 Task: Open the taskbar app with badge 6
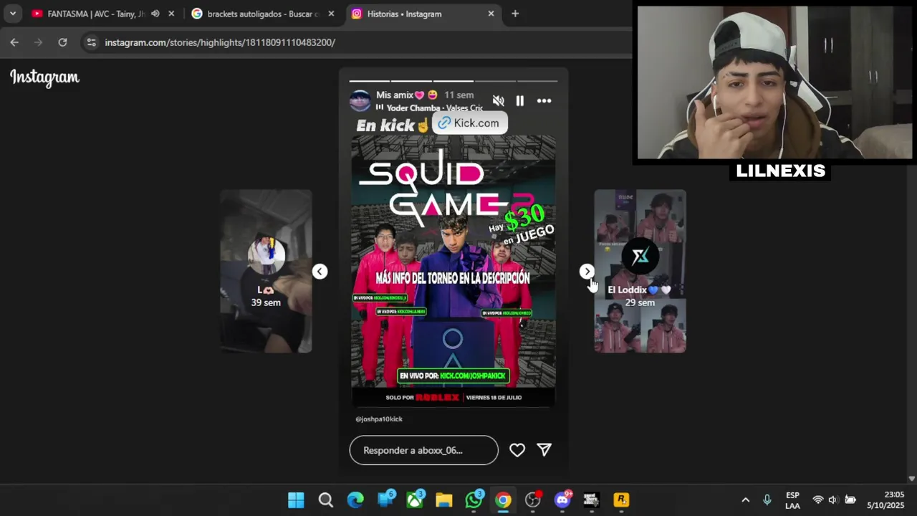385,500
